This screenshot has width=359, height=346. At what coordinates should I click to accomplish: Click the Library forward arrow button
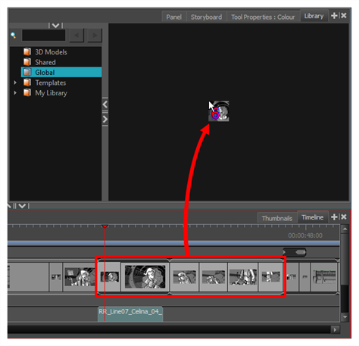coord(95,36)
